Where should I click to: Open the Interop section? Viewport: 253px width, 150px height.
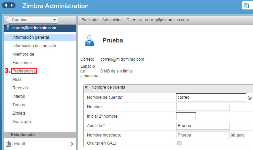coord(19,96)
